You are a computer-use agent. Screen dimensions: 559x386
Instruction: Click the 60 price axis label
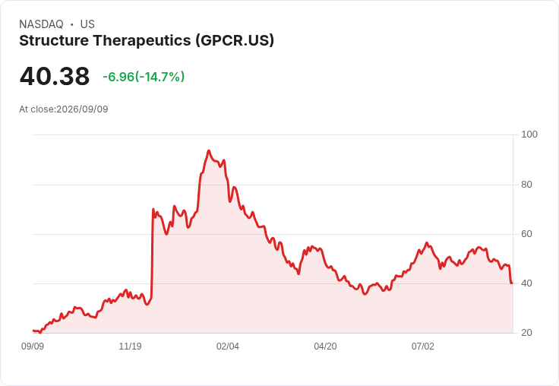[x=526, y=234]
